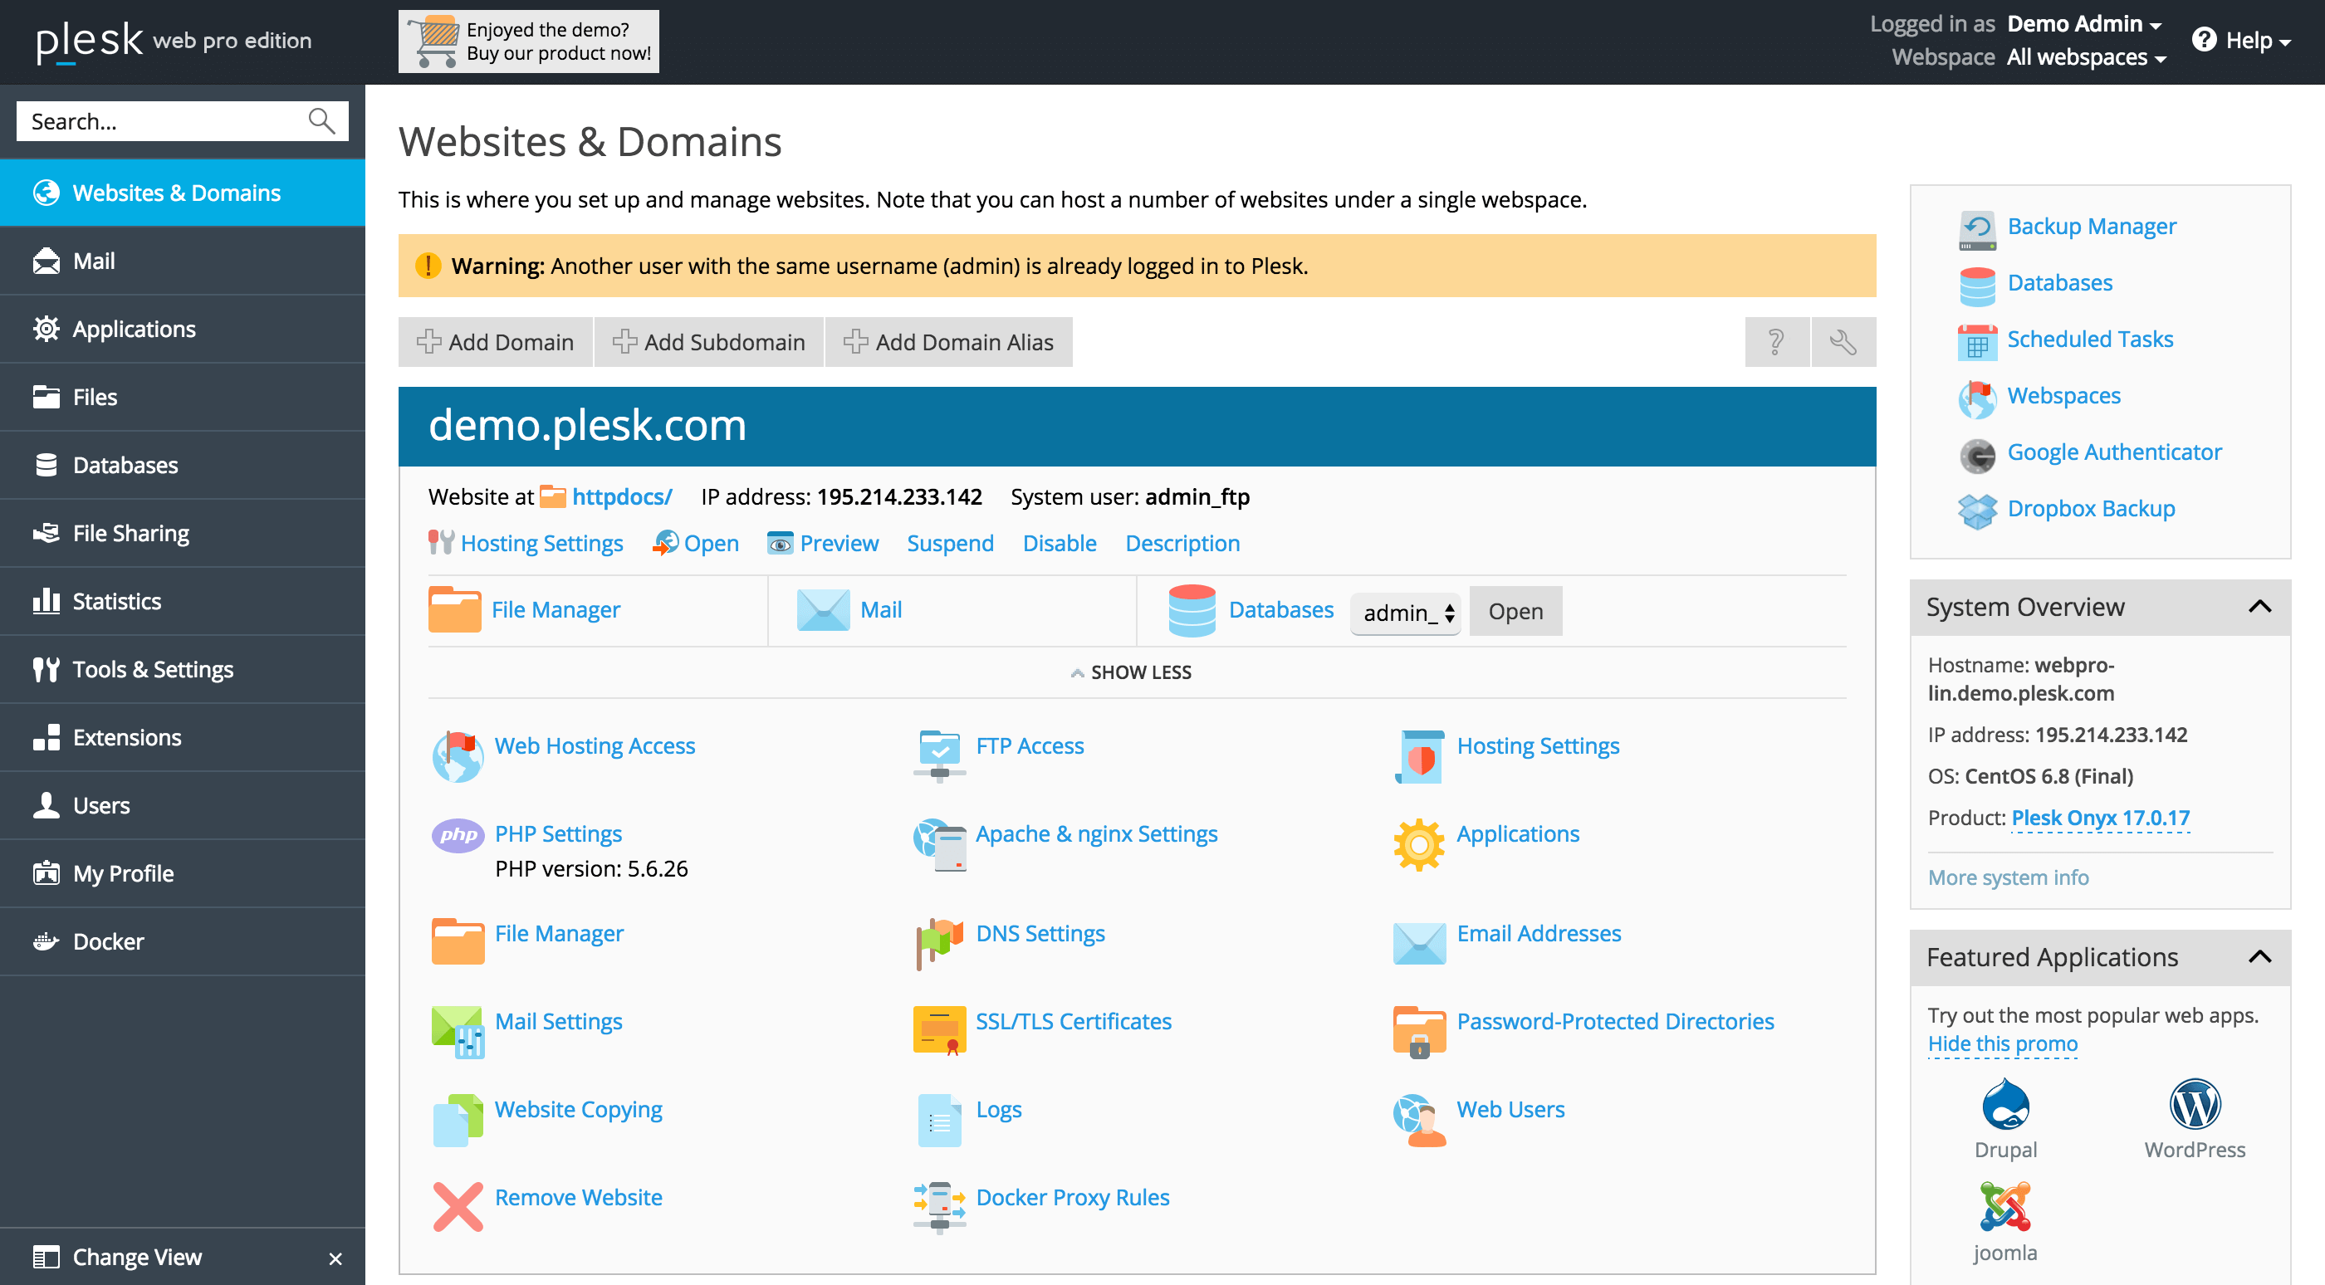Open the File Manager icon
Screen dimensions: 2325x1285
pos(454,611)
